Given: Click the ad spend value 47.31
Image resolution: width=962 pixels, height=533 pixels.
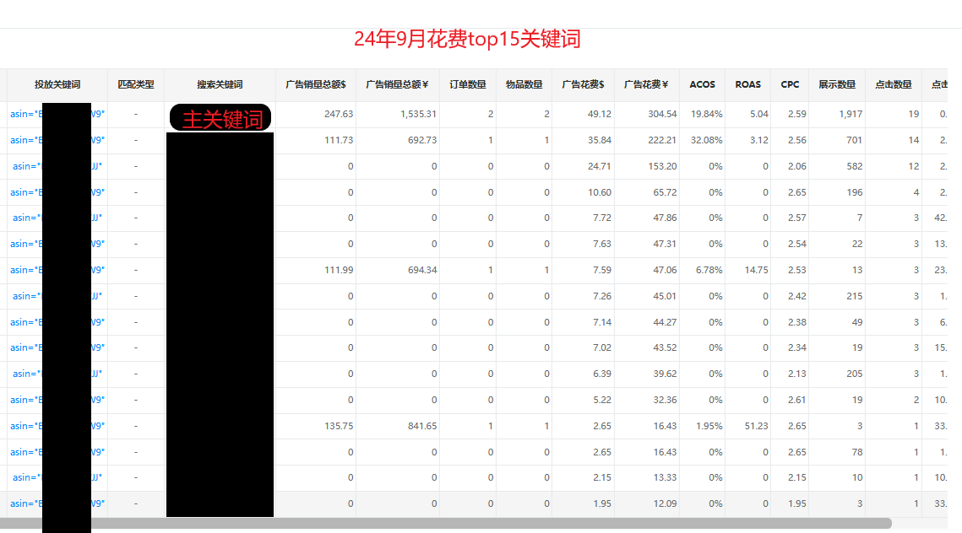Looking at the screenshot, I should click(x=665, y=244).
